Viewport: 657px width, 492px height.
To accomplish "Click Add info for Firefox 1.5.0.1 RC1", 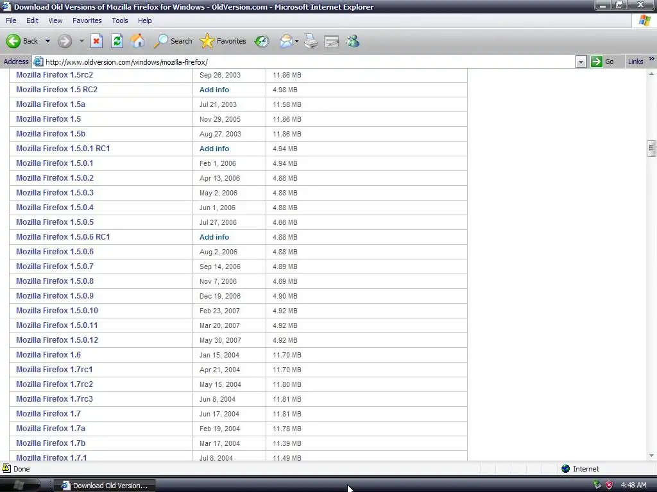I will point(214,149).
